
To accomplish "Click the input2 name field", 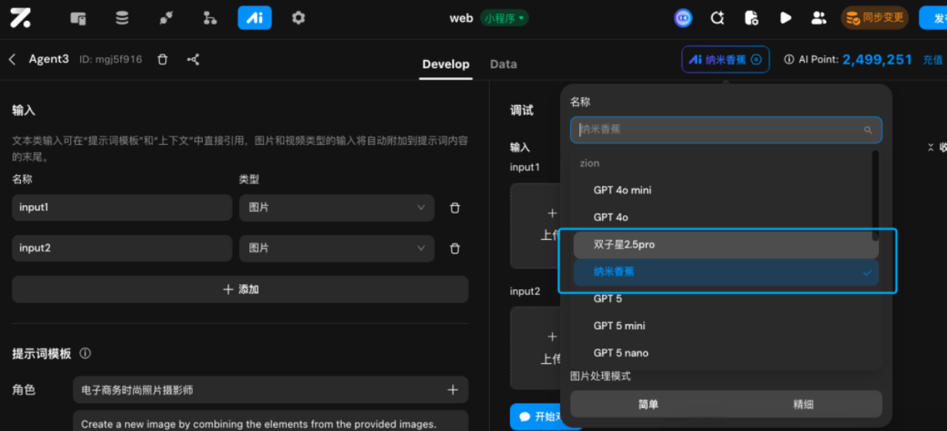I will (x=122, y=248).
